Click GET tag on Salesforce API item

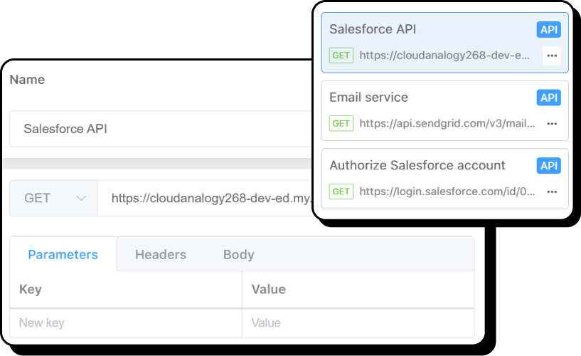341,56
